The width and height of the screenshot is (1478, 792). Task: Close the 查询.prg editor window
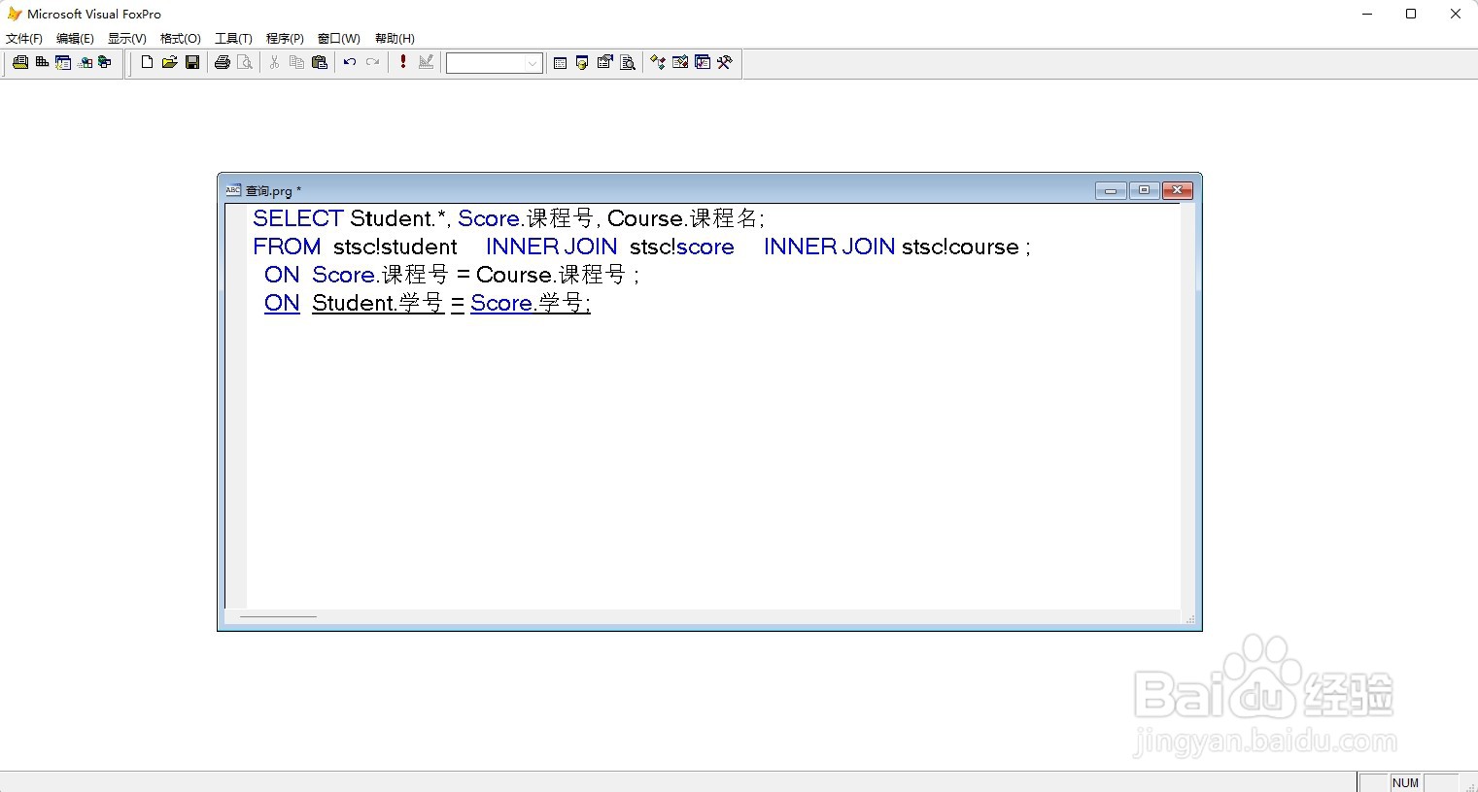pos(1178,190)
